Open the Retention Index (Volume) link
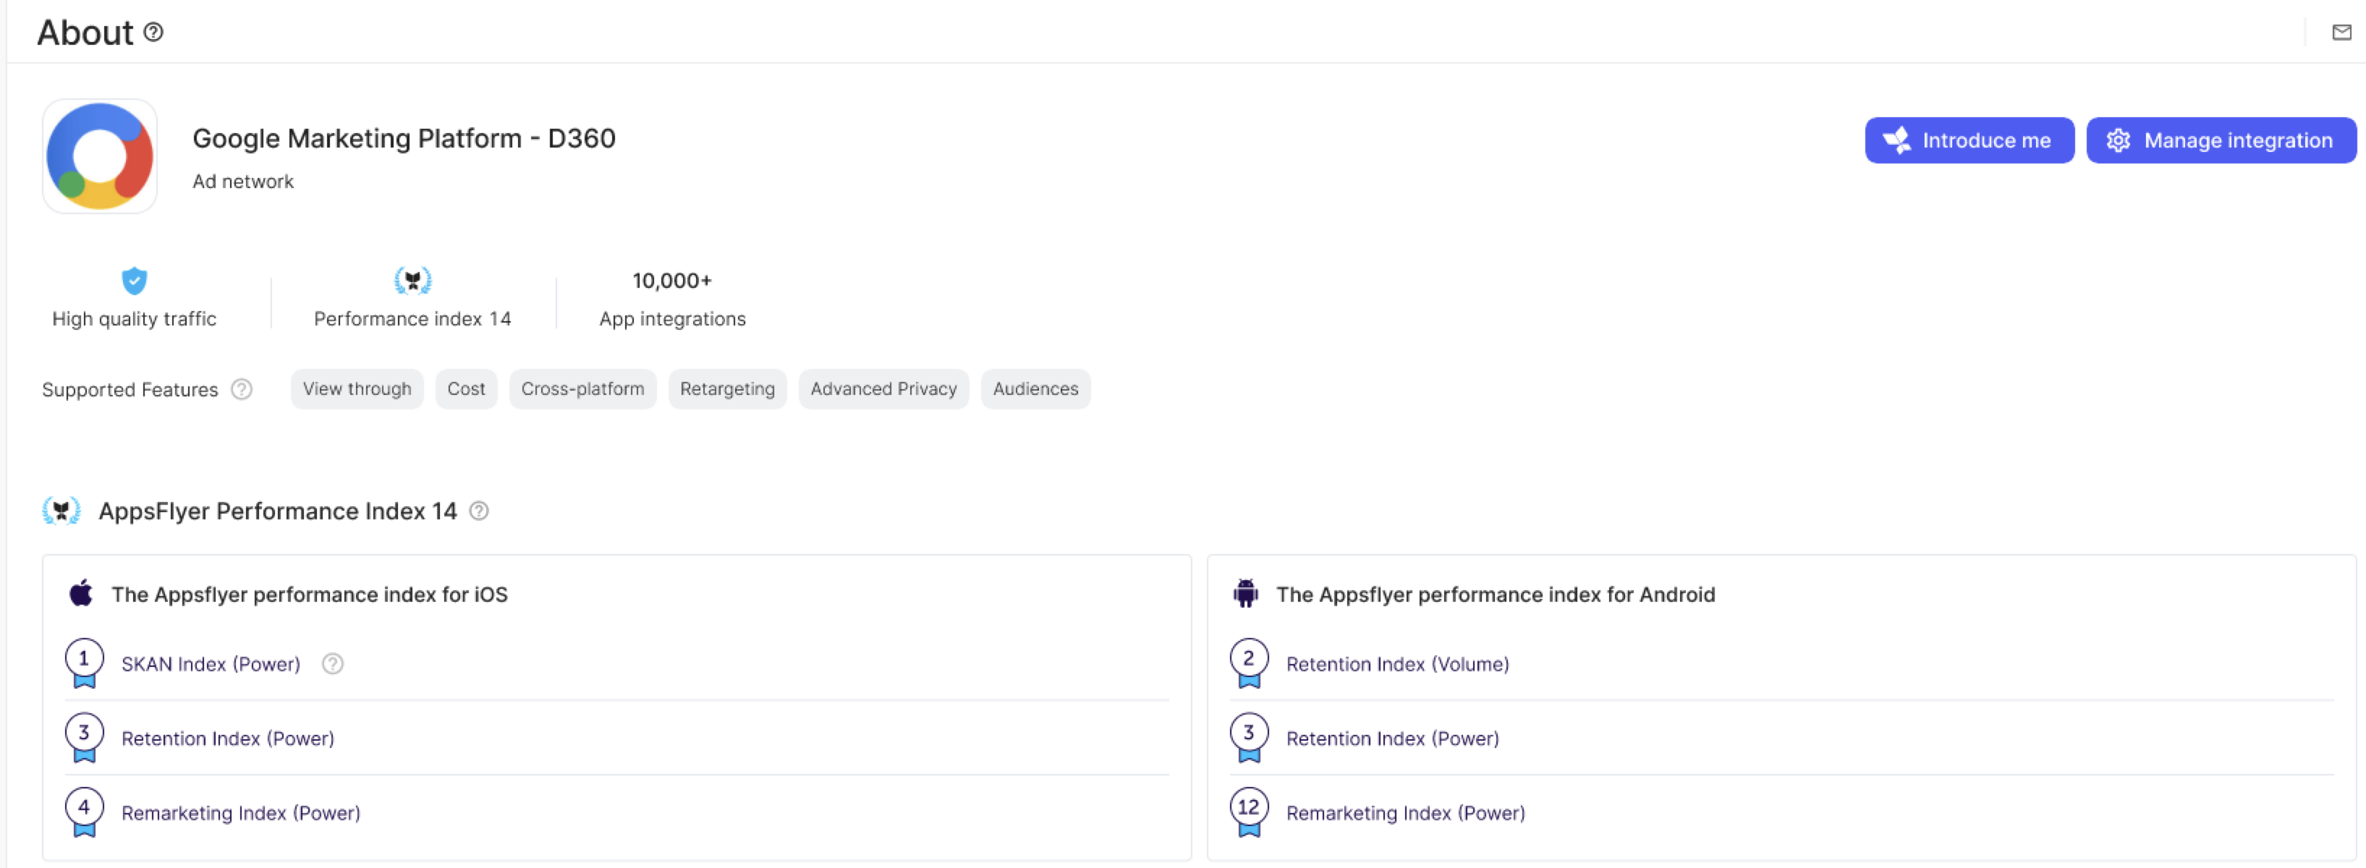The height and width of the screenshot is (868, 2366). pos(1398,664)
